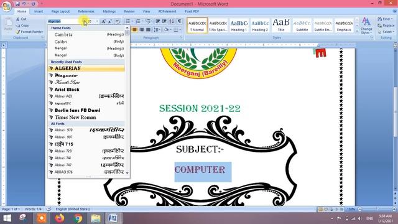Click the Undo icon in Quick Access toolbar

coord(24,4)
